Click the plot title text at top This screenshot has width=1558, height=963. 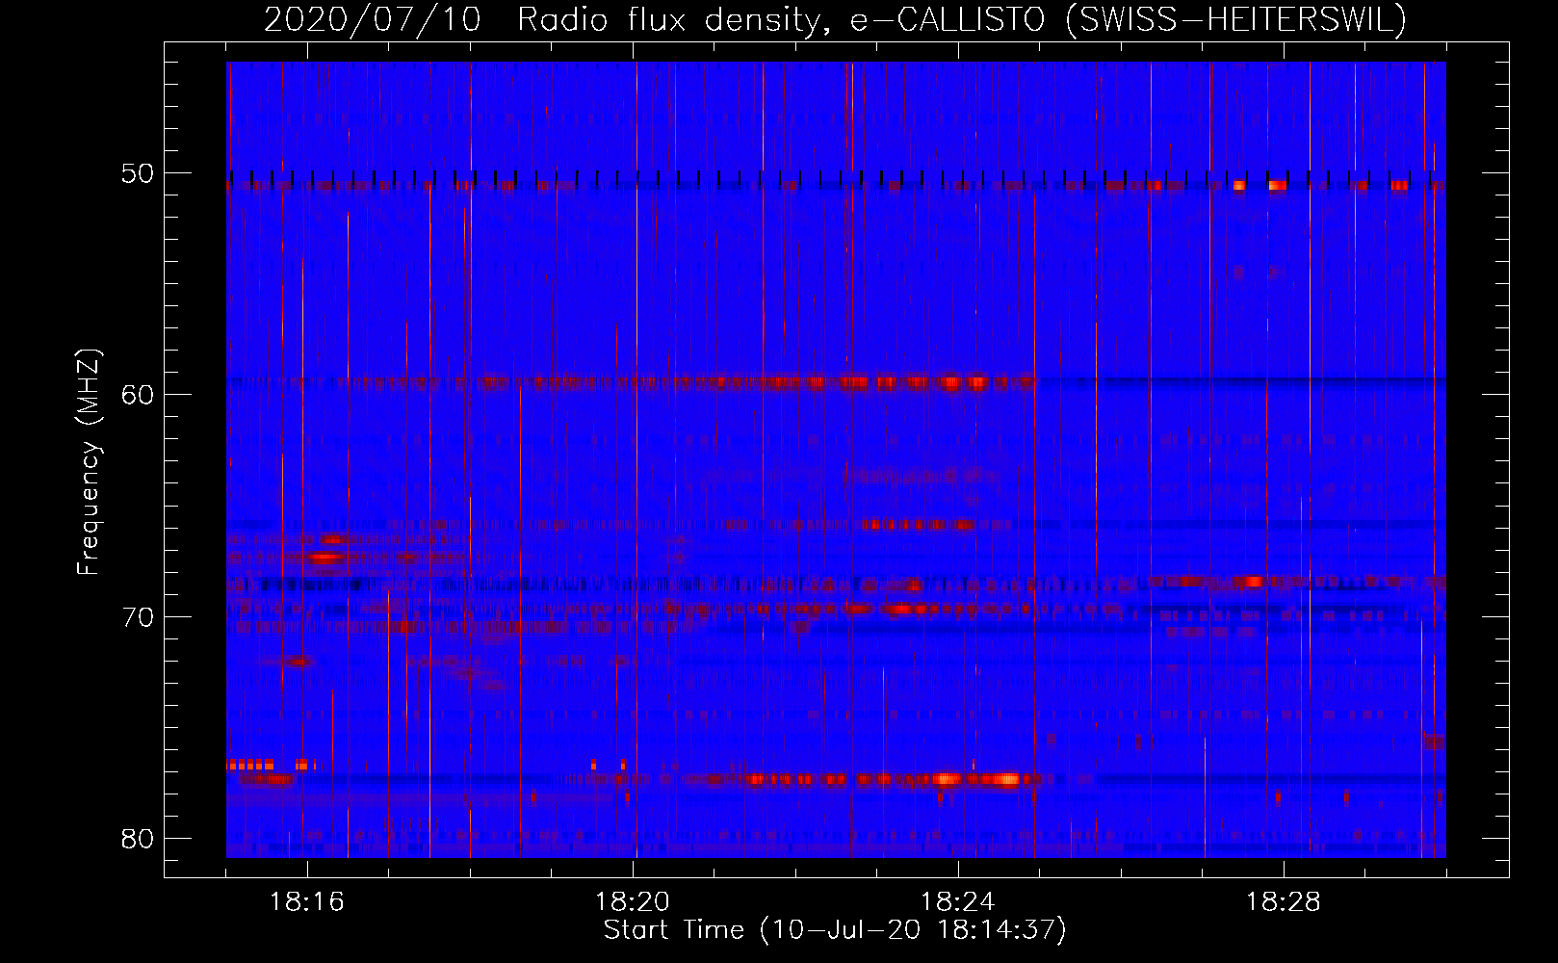(835, 19)
